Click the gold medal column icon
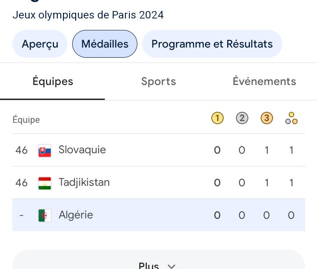 (x=217, y=118)
